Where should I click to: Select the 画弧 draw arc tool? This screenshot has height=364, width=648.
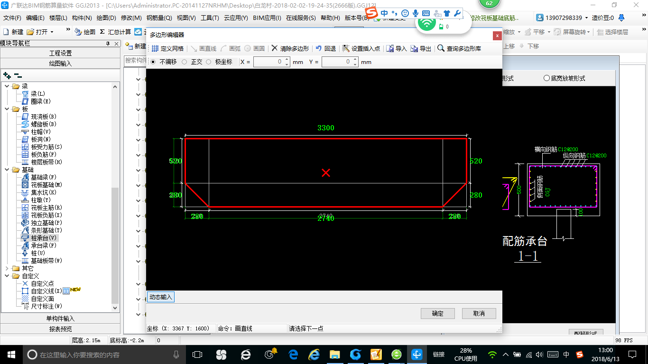(231, 49)
